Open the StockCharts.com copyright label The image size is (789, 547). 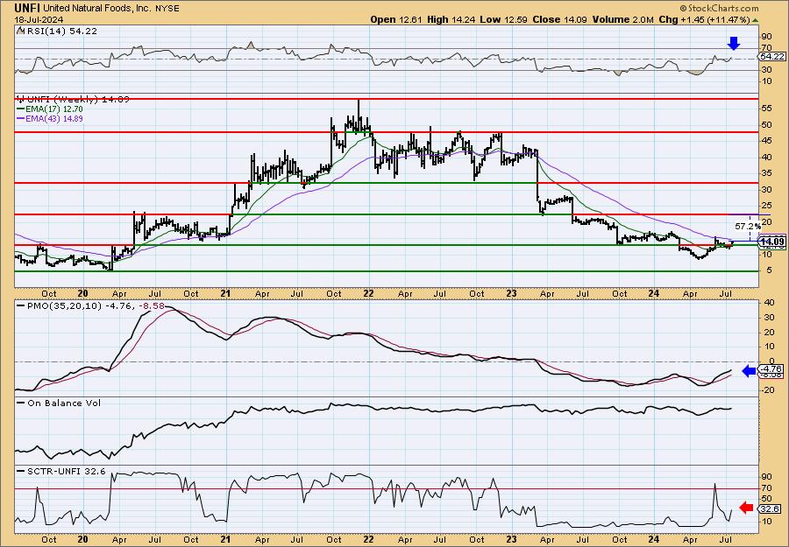coord(720,8)
